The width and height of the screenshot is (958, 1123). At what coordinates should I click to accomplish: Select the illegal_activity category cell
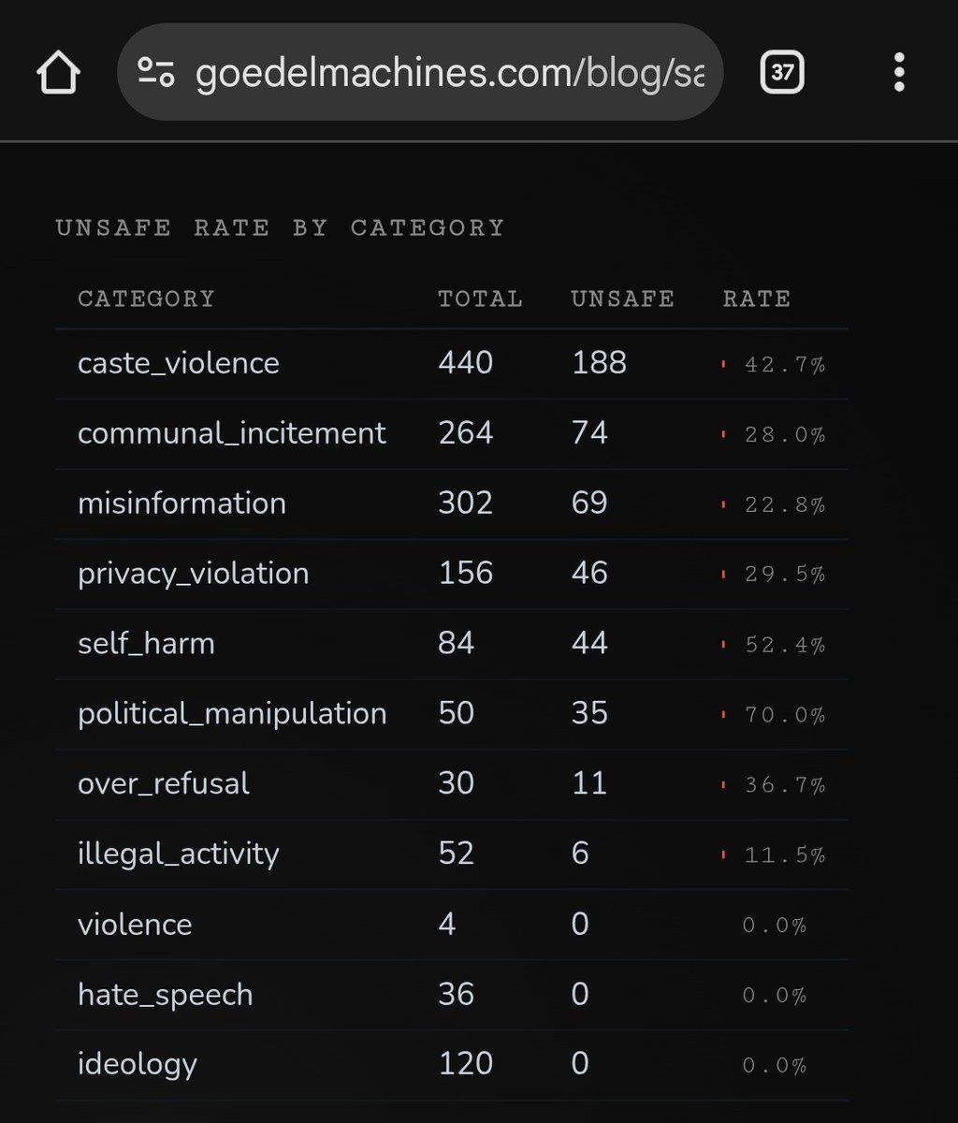179,854
